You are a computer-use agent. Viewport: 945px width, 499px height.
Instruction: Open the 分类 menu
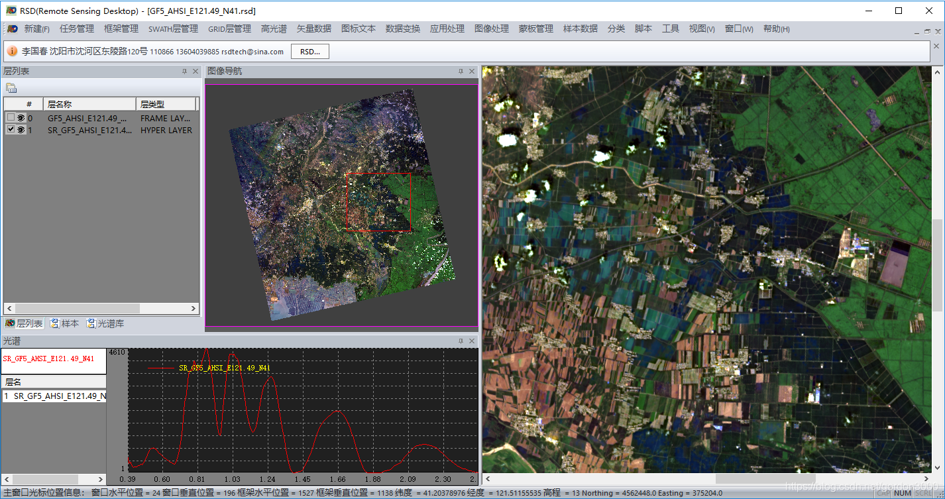pyautogui.click(x=616, y=29)
